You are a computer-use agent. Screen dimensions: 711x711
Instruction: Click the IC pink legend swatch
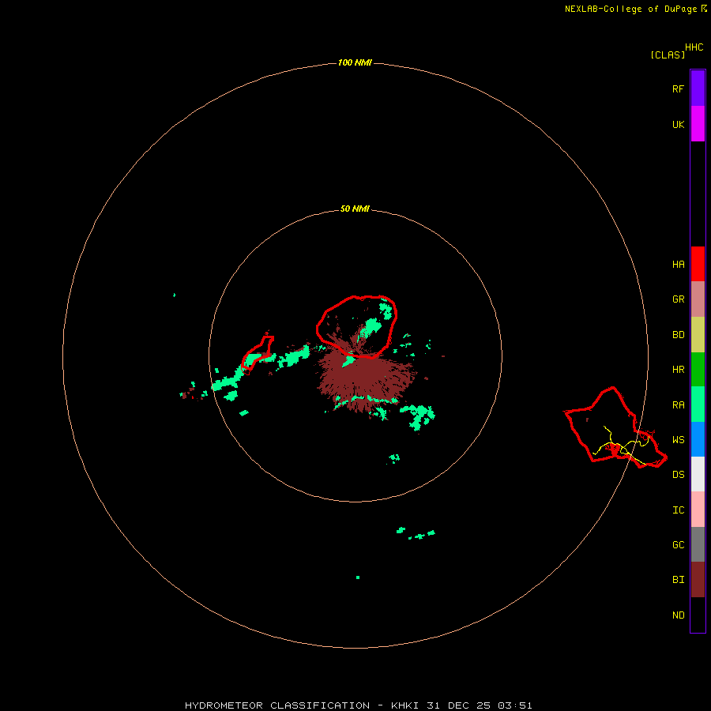pyautogui.click(x=698, y=510)
